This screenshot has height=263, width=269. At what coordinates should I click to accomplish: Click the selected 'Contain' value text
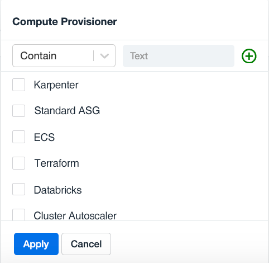pos(39,56)
